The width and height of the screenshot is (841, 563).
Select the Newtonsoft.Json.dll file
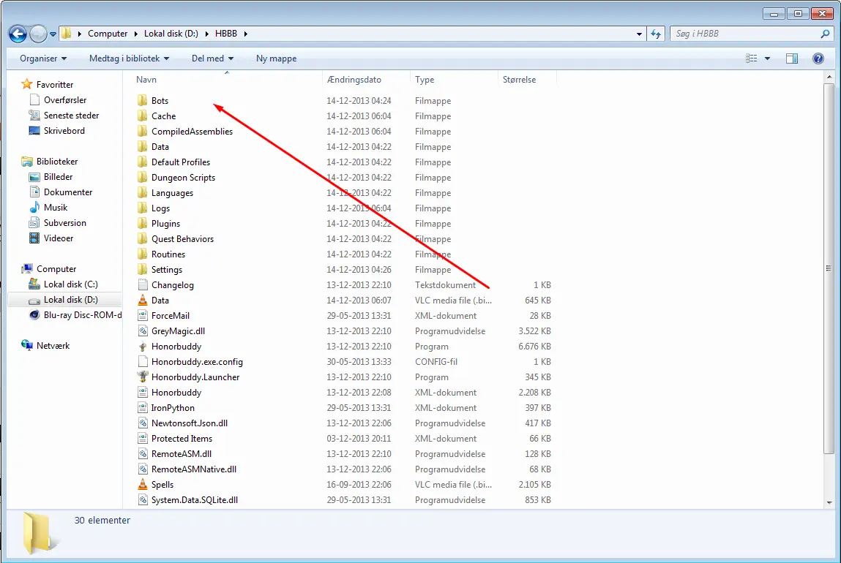point(190,423)
